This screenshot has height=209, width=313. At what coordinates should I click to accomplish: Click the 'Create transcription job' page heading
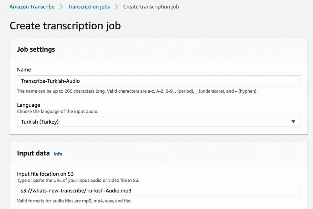tap(65, 26)
